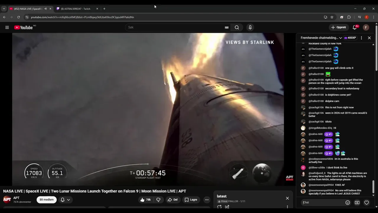378x213 pixels.
Task: Dislike the video with thumbs down
Action: (x=159, y=200)
